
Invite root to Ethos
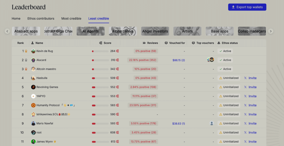click(252, 133)
